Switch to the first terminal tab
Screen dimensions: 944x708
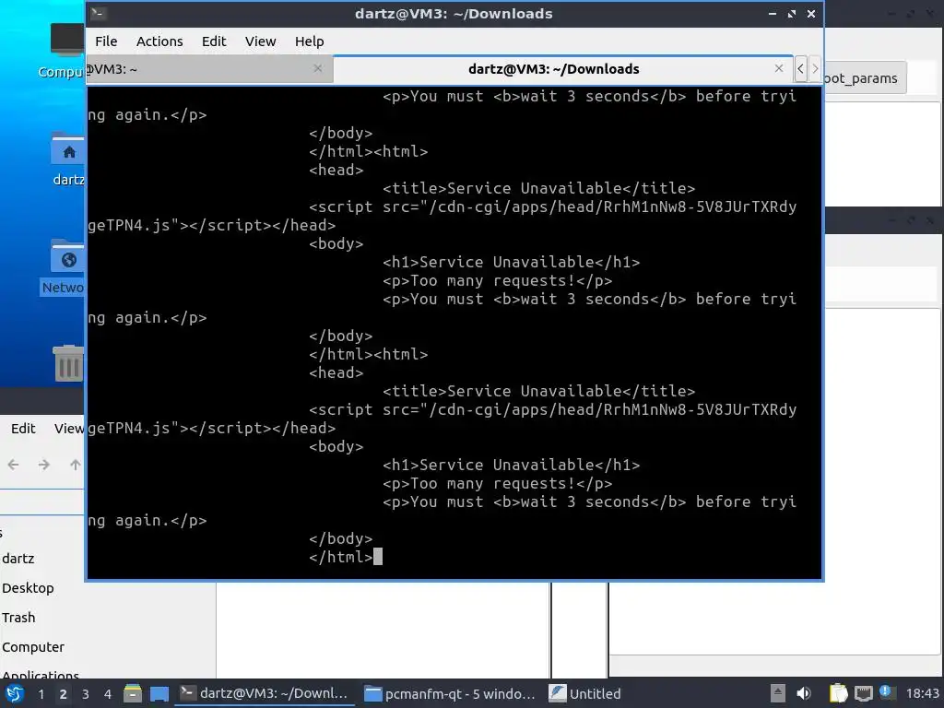tap(209, 69)
